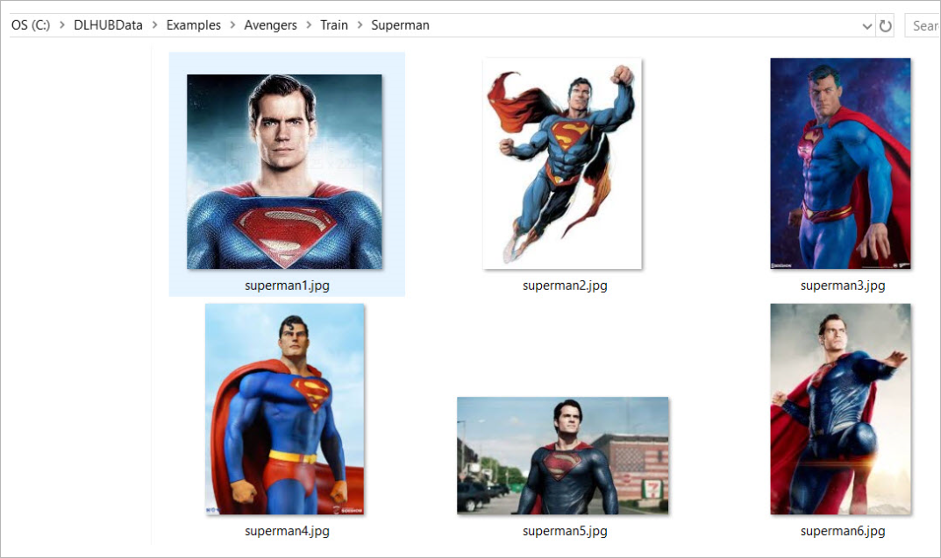Screen dimensions: 941x558
Task: Expand the chevron after DLHUBData
Action: [154, 25]
